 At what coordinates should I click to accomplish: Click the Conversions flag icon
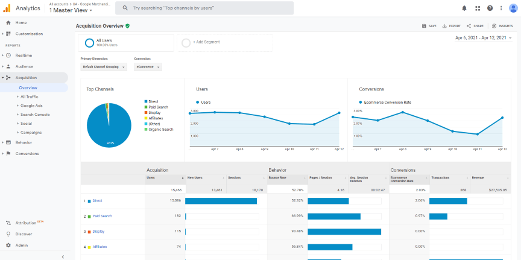pyautogui.click(x=8, y=154)
